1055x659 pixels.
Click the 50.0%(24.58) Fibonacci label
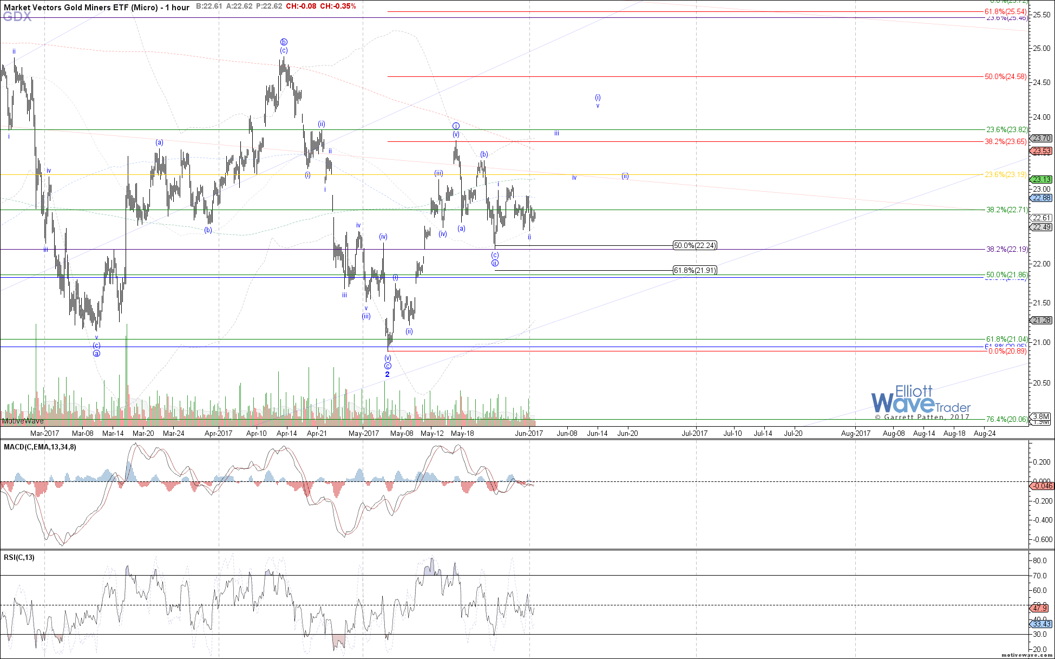click(1006, 76)
